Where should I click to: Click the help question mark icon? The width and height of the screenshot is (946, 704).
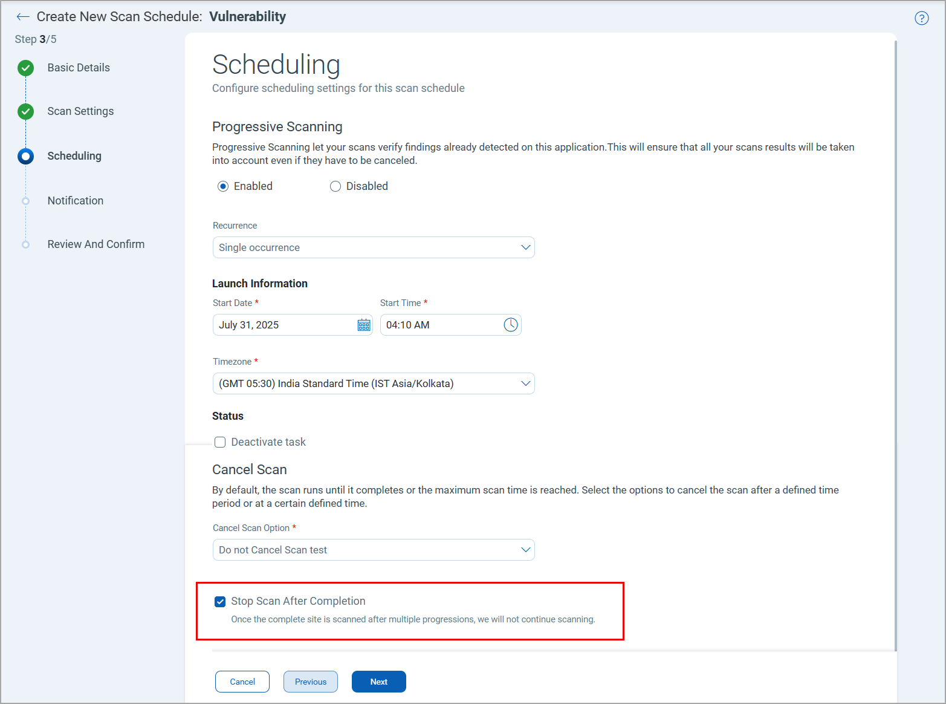click(921, 18)
